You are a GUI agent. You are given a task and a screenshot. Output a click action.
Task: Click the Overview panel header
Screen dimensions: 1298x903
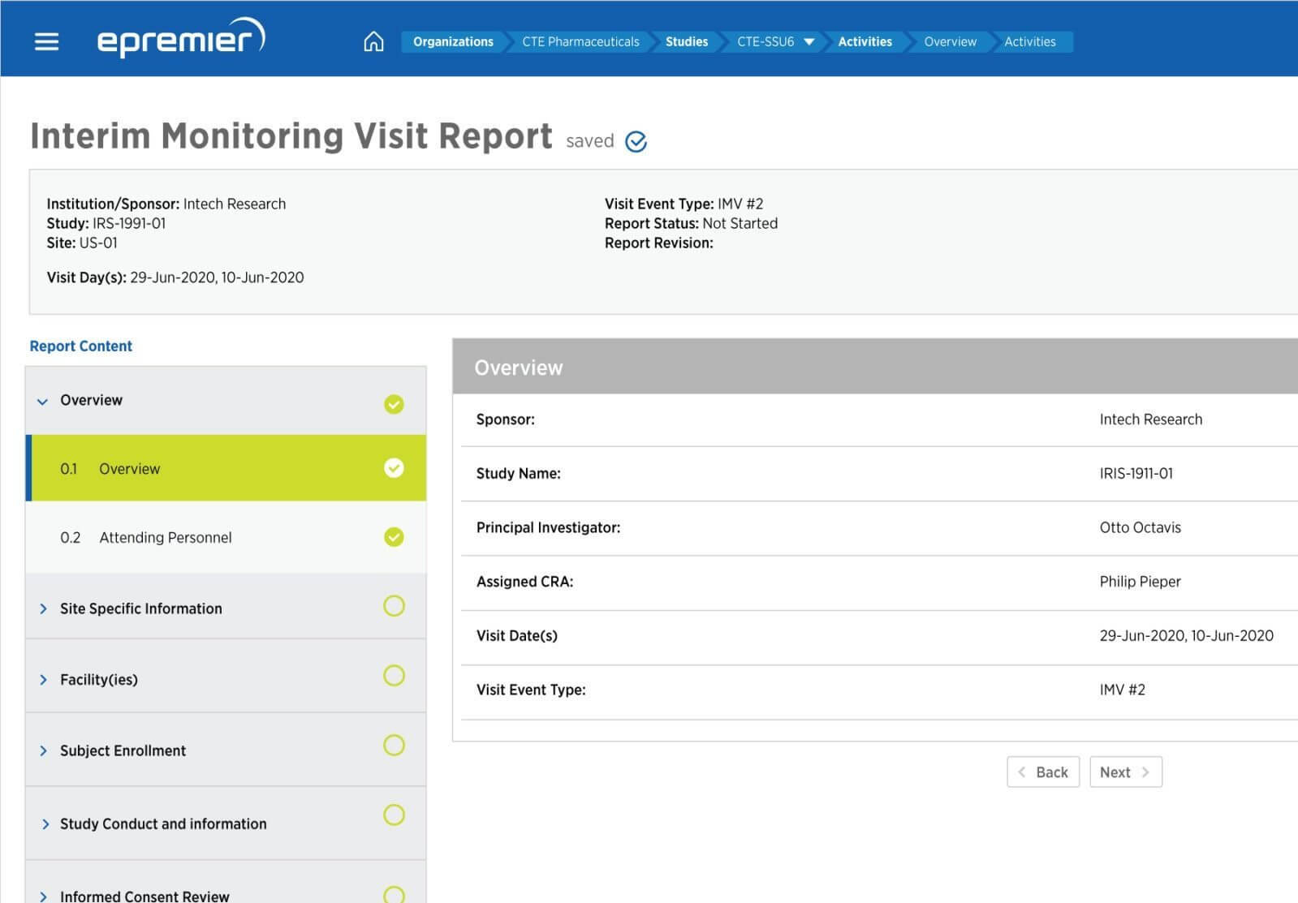tap(875, 367)
